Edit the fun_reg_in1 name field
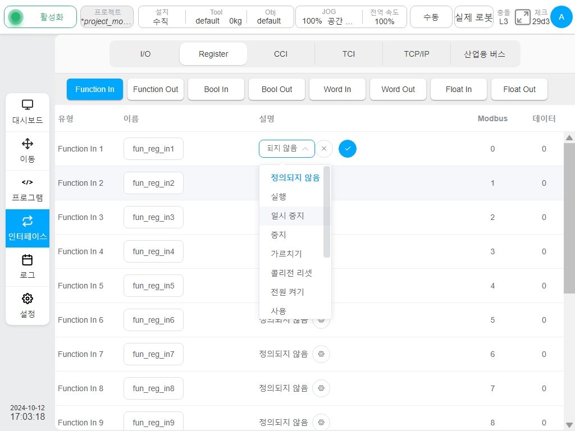 pyautogui.click(x=153, y=149)
